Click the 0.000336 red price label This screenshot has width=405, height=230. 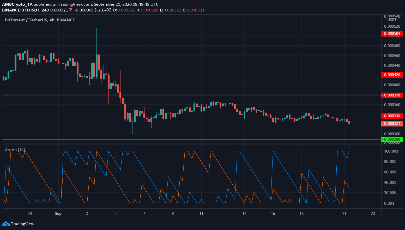(392, 116)
